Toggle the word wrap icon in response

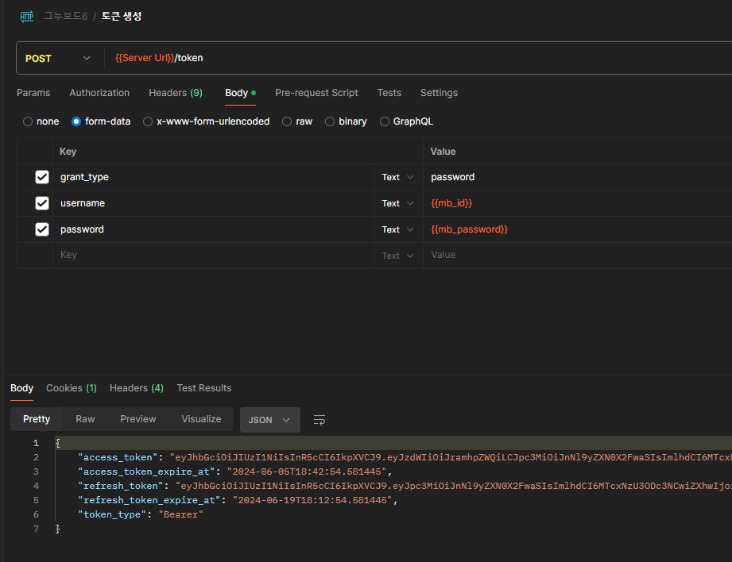coord(320,420)
